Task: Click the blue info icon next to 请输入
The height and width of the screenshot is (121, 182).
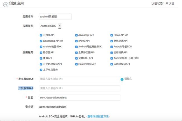Action: point(122,79)
